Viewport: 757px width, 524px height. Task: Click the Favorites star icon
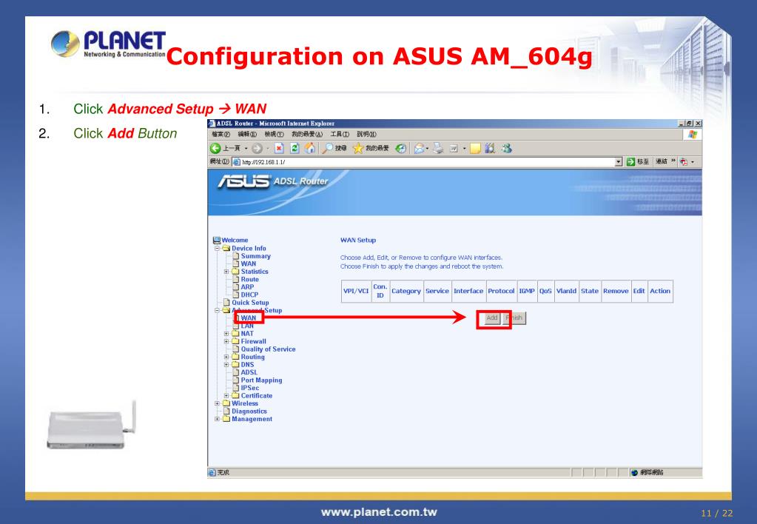click(x=357, y=148)
